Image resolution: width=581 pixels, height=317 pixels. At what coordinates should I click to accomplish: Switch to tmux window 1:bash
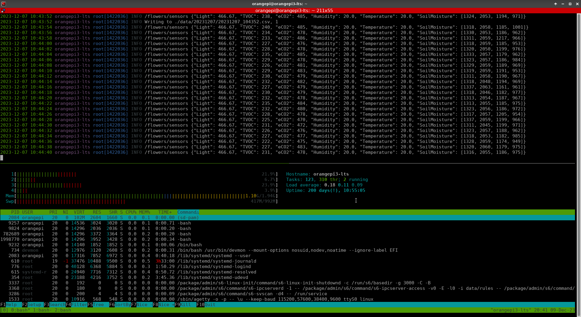click(x=42, y=310)
